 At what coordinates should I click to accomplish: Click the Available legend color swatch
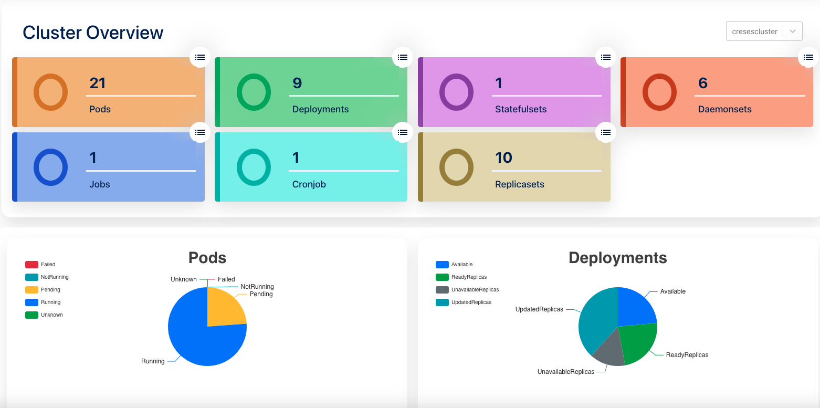click(x=442, y=265)
